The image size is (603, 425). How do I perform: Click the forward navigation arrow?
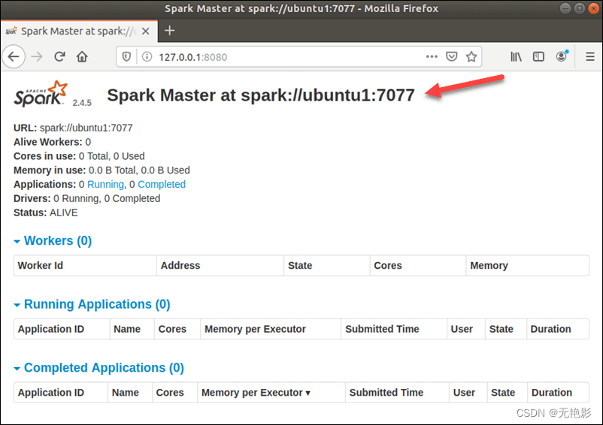(x=37, y=57)
